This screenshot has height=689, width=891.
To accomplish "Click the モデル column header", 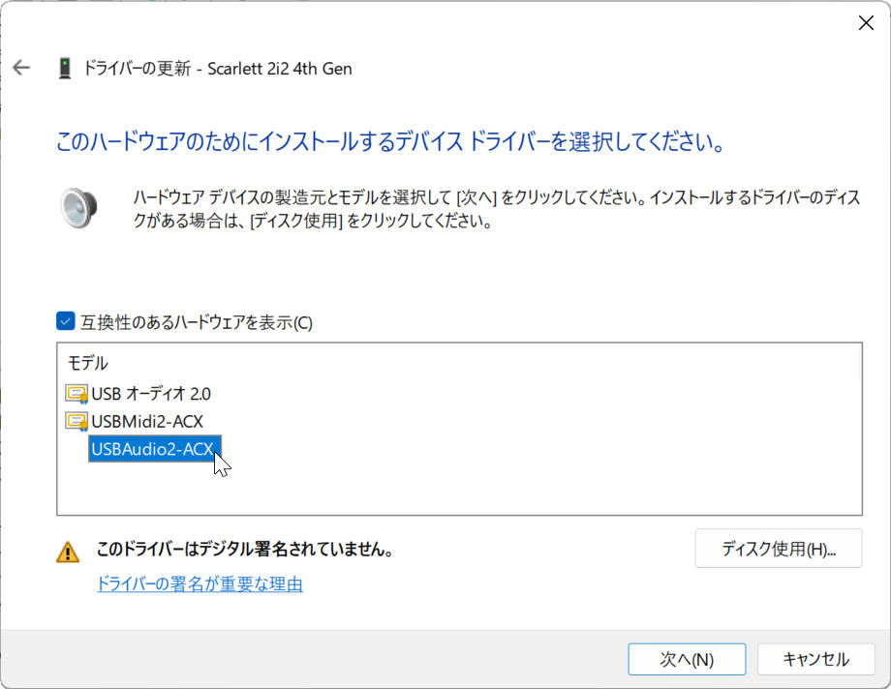I will tap(87, 363).
